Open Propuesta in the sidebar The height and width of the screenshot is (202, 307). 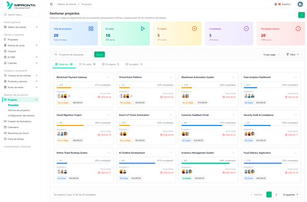tap(21, 40)
